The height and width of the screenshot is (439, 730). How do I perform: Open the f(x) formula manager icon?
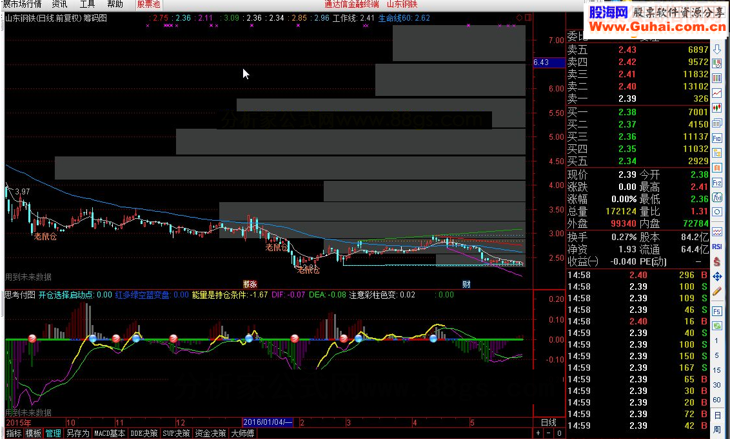(x=717, y=198)
